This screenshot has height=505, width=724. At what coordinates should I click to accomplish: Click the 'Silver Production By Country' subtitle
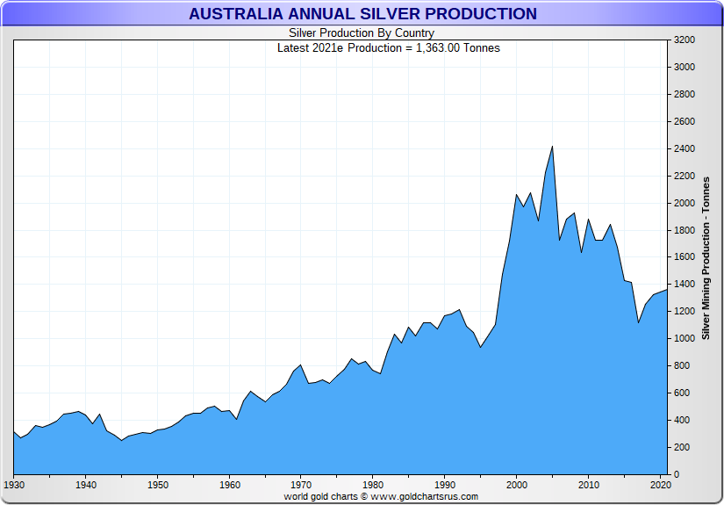point(362,33)
